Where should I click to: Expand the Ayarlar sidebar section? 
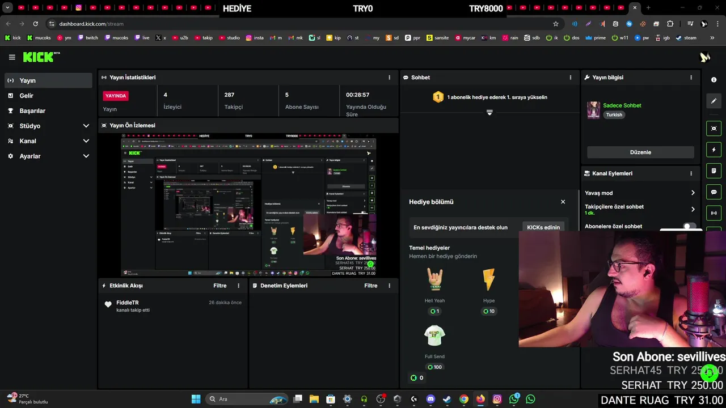(x=48, y=156)
